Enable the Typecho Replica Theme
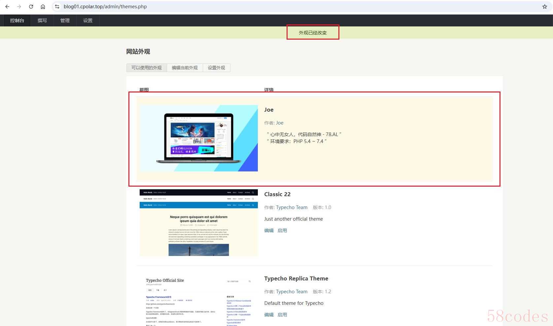Viewport: 553px width, 326px height. [282, 315]
